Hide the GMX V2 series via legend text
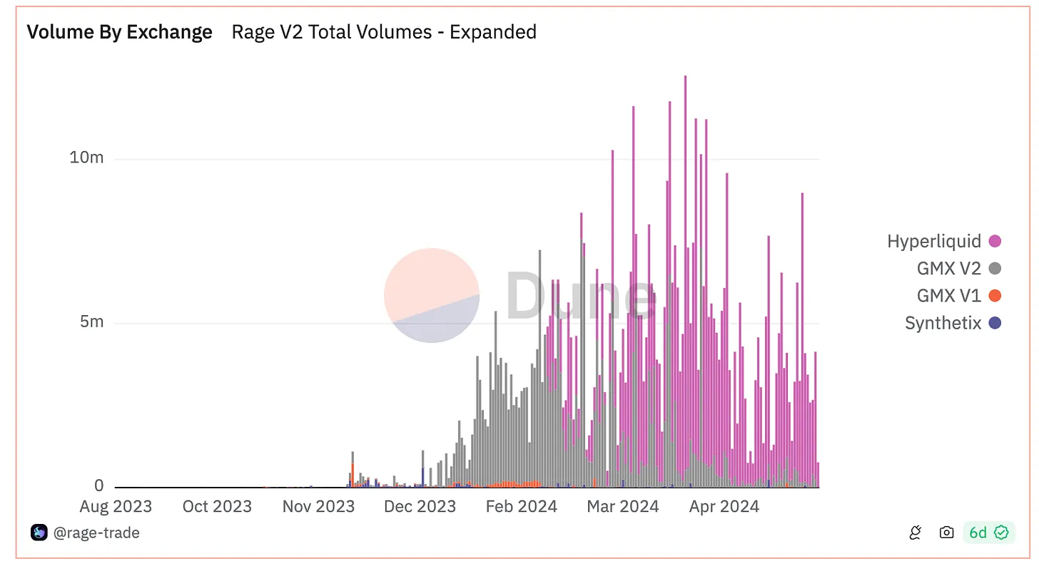 (948, 269)
